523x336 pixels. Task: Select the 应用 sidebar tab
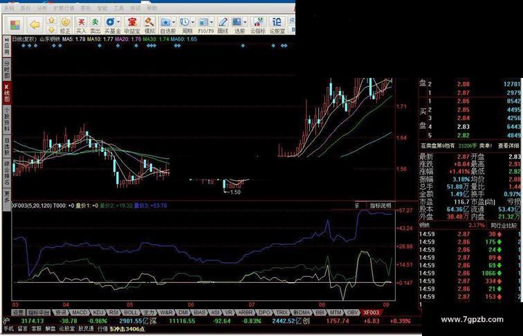pyautogui.click(x=7, y=46)
